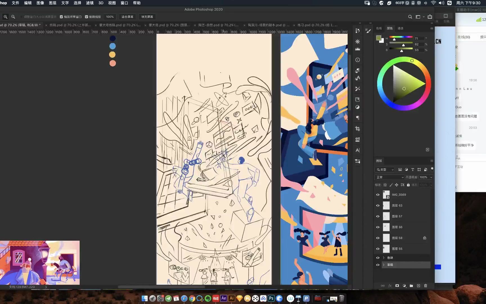This screenshot has height=304, width=486.
Task: Switch to 通道 panel tab
Action: 400,28
